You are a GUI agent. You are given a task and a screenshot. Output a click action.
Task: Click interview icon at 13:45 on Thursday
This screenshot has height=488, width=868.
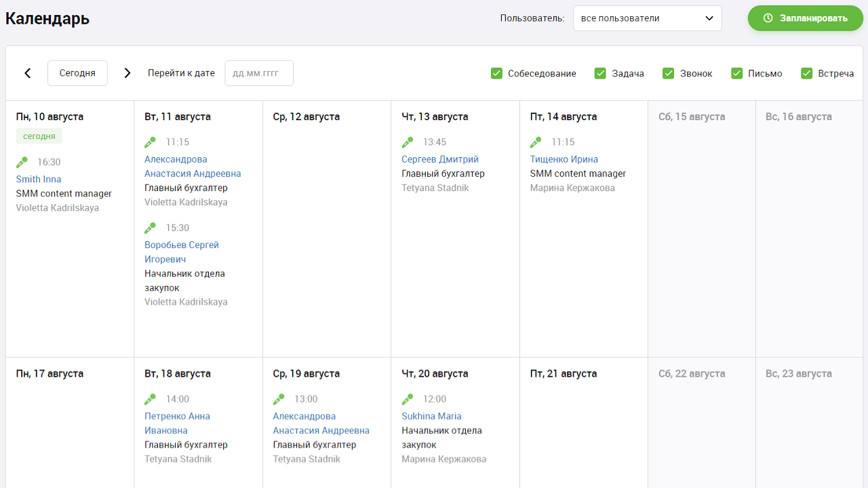(408, 142)
